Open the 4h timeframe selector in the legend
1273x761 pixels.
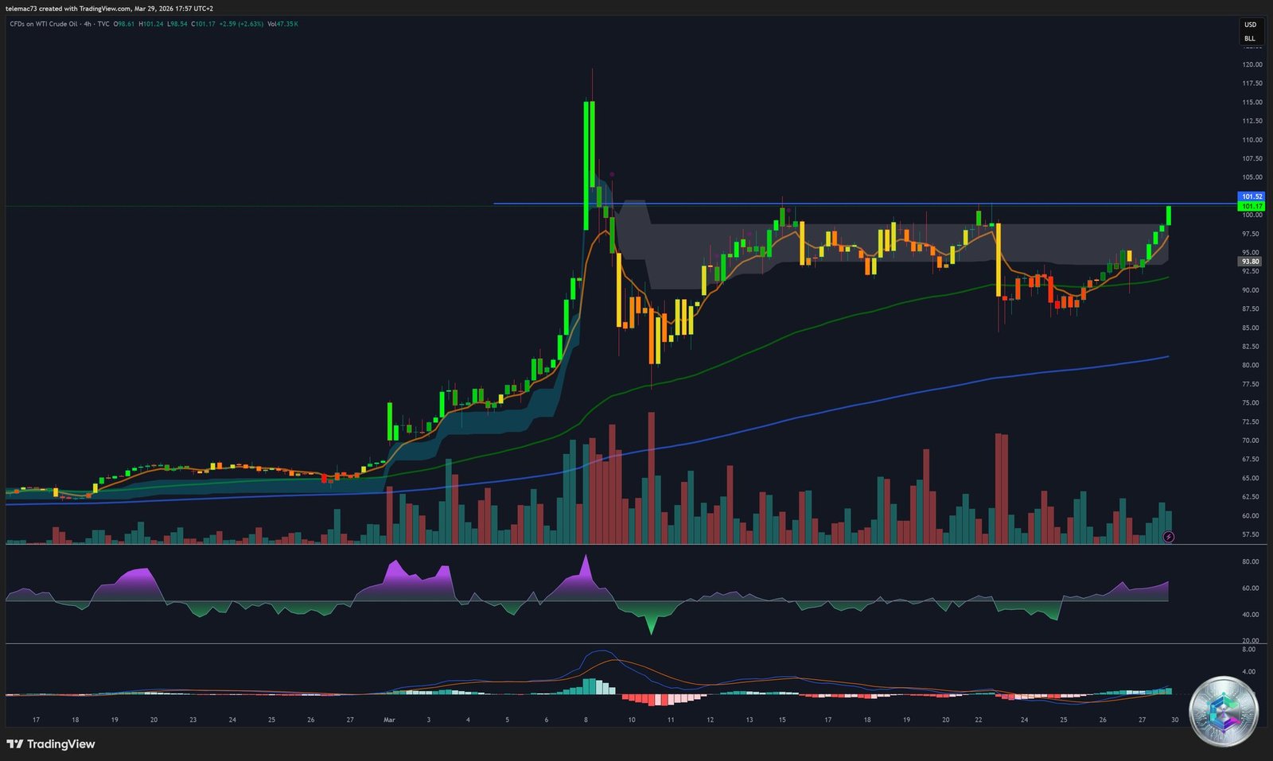coord(88,25)
